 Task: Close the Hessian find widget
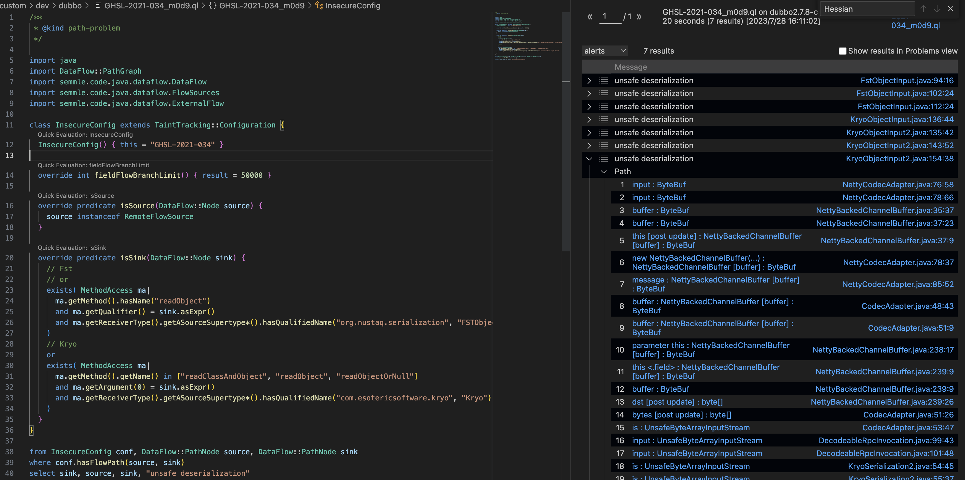pyautogui.click(x=950, y=9)
